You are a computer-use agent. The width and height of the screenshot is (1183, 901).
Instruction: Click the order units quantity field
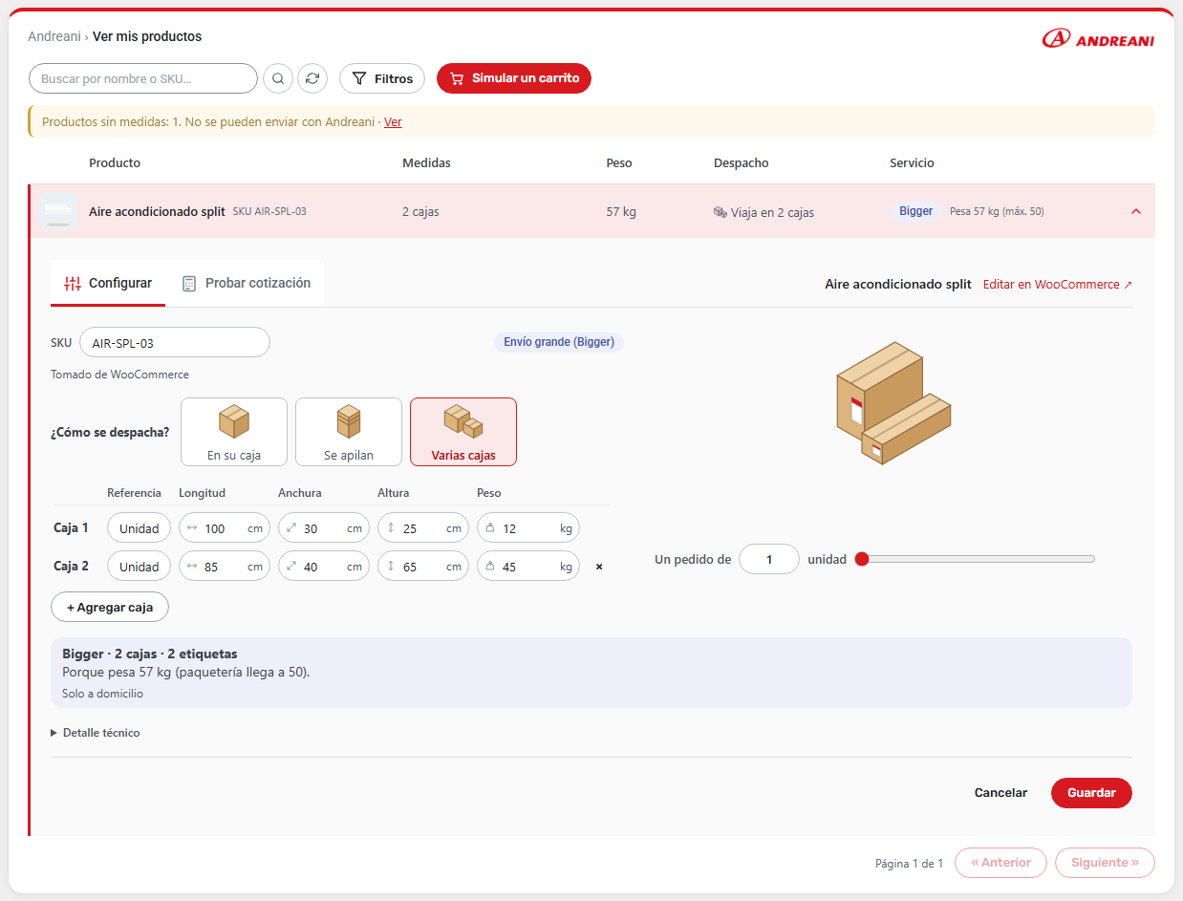coord(769,559)
